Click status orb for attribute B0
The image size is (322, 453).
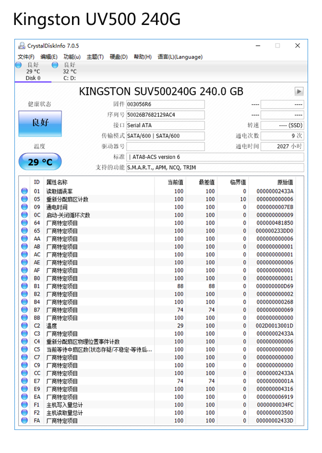point(24,278)
